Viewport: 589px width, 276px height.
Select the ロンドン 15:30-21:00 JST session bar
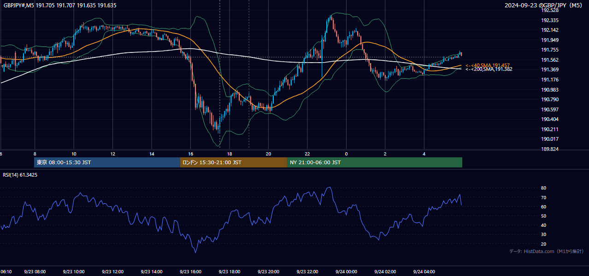[x=233, y=162]
